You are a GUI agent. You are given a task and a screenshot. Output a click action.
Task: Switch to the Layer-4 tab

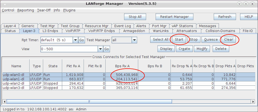tap(10, 26)
